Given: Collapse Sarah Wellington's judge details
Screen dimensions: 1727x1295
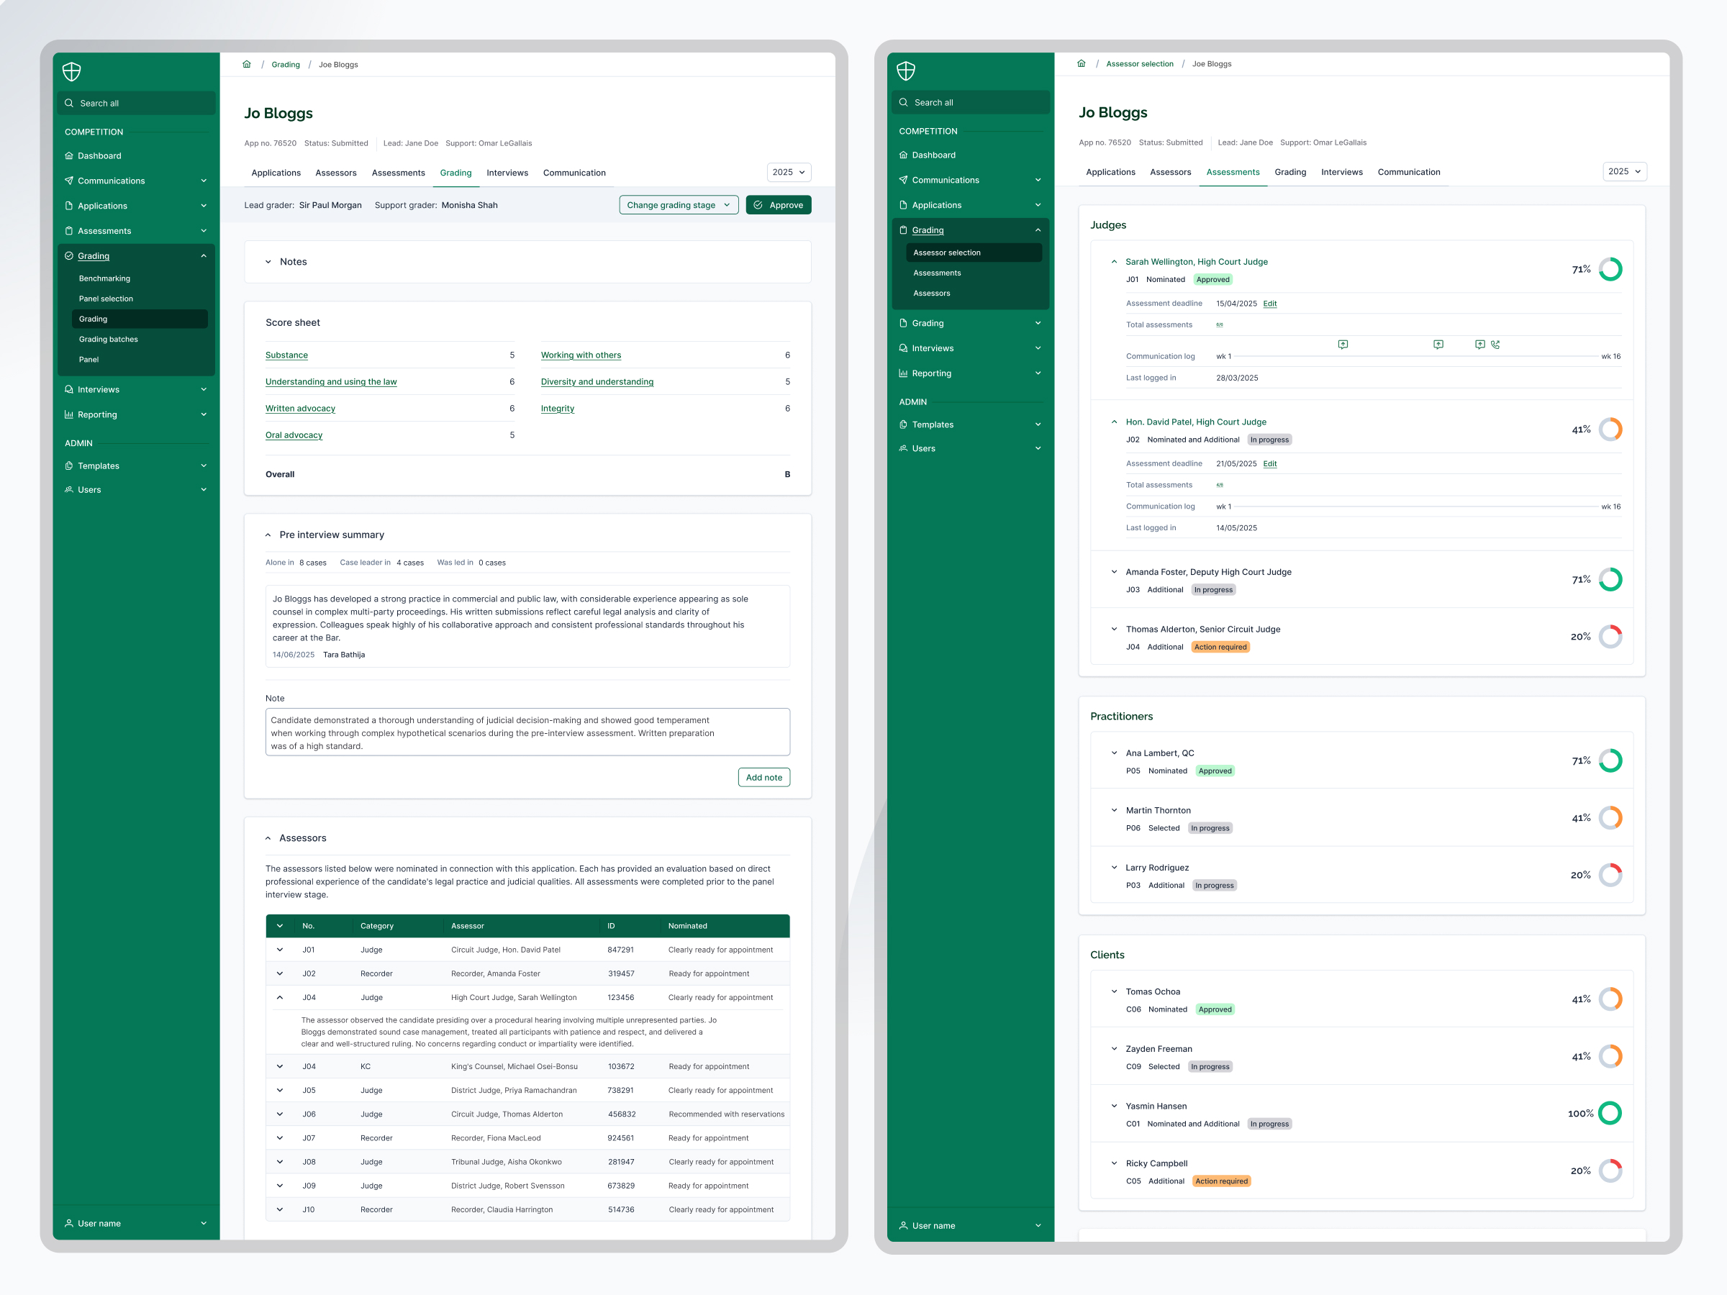Looking at the screenshot, I should click(x=1114, y=263).
